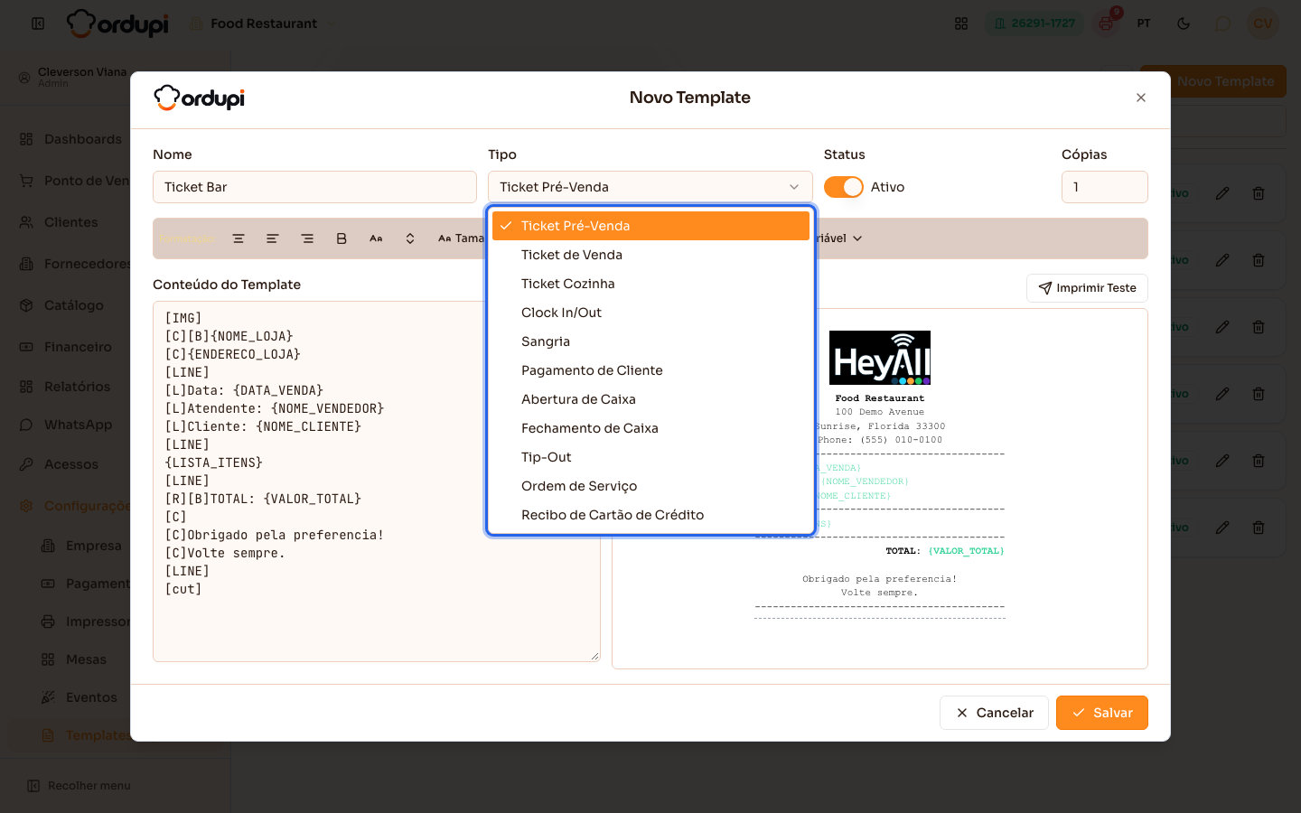Viewport: 1301px width, 813px height.
Task: Open the chat bubble icon in top bar
Action: click(1223, 23)
